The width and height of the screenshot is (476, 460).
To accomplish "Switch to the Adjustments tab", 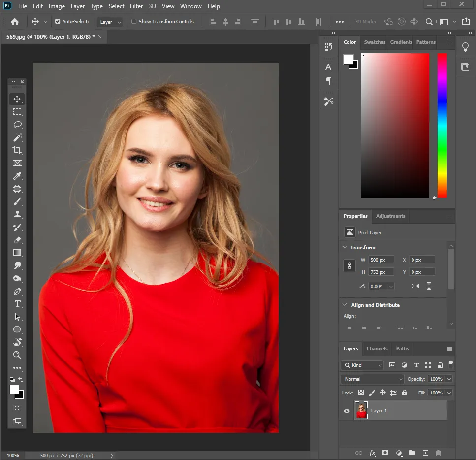I will tap(390, 216).
